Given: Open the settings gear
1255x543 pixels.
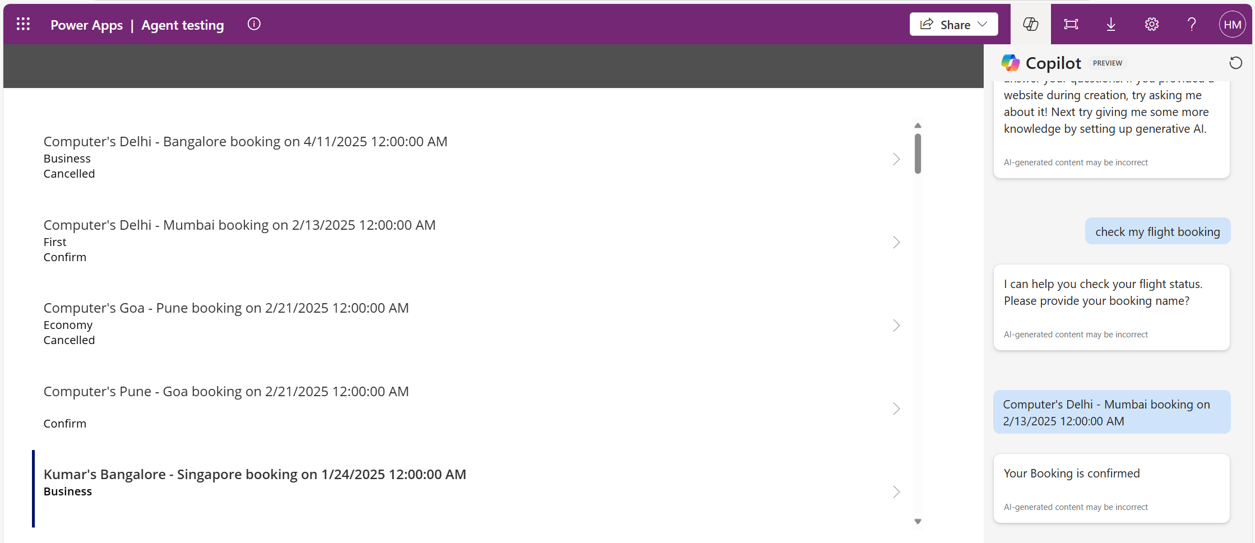Looking at the screenshot, I should pos(1151,24).
